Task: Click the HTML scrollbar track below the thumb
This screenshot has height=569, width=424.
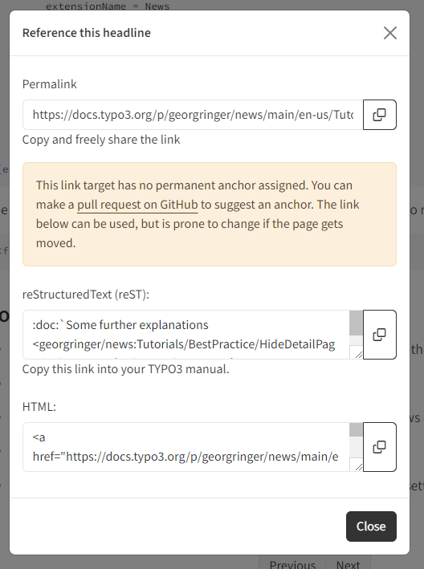Action: [x=356, y=447]
